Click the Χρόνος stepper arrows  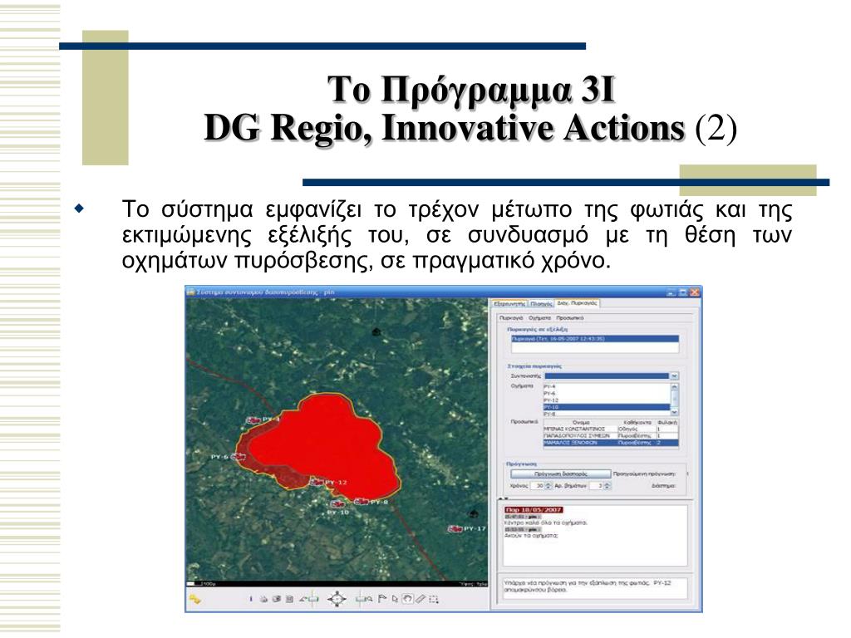pyautogui.click(x=548, y=485)
